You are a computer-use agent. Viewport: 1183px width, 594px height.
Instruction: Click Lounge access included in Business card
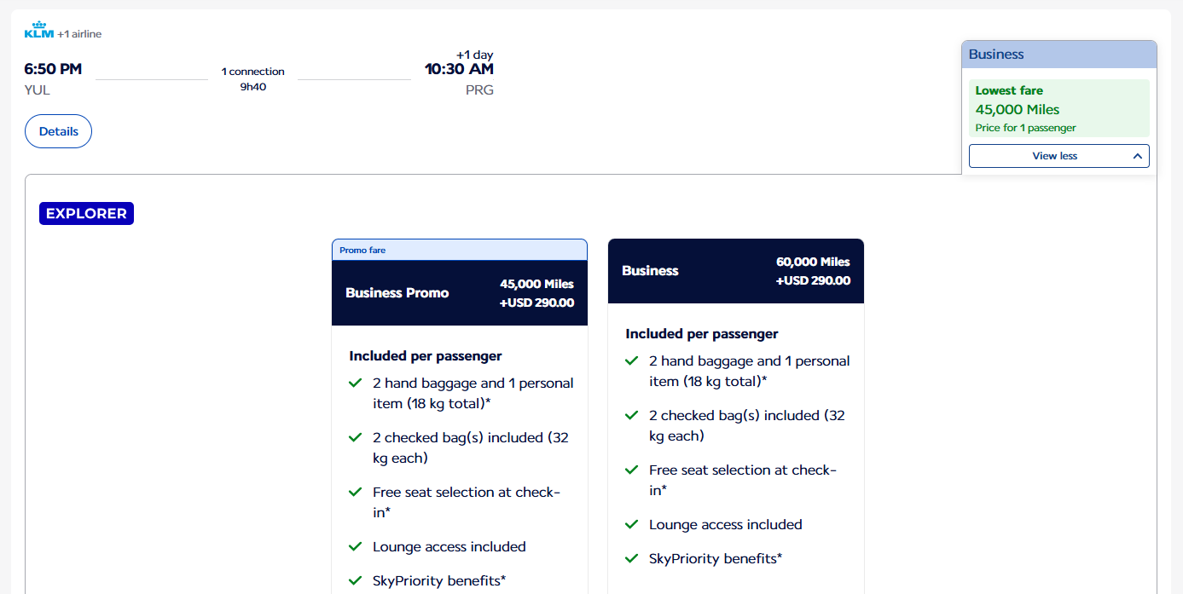[x=726, y=525]
